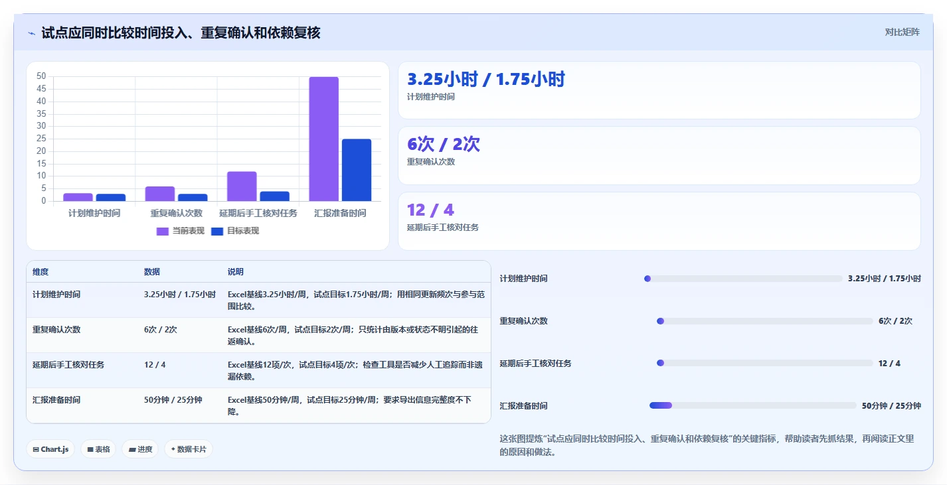The height and width of the screenshot is (485, 947).
Task: Click the 表格 tag chip
Action: (x=98, y=449)
